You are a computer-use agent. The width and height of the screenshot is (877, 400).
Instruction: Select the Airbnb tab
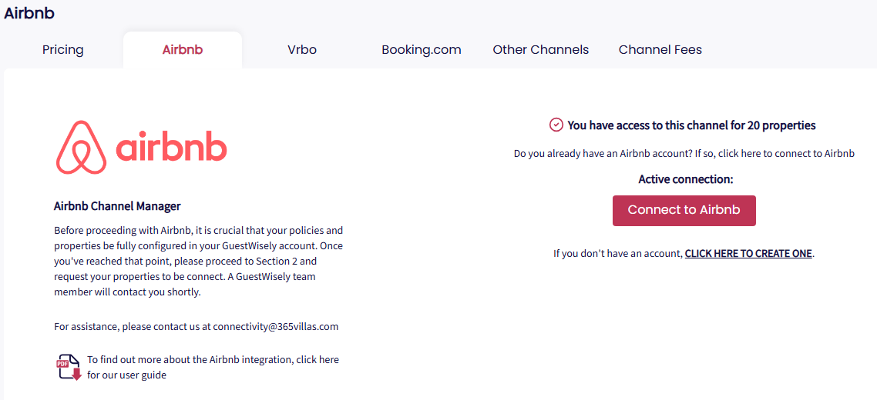pos(183,50)
